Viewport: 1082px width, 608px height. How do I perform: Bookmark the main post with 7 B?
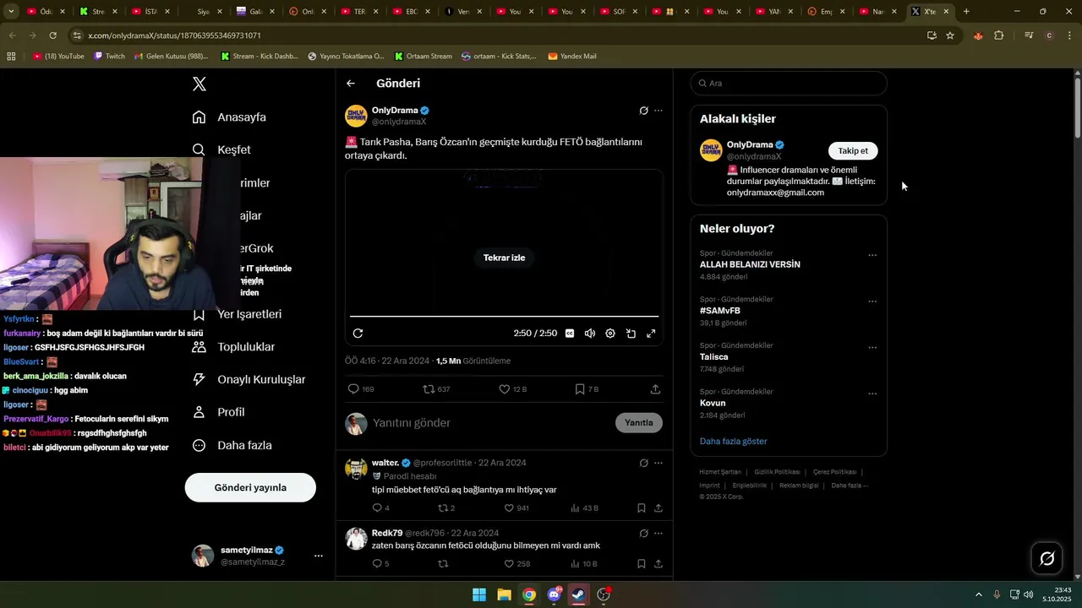(x=587, y=389)
